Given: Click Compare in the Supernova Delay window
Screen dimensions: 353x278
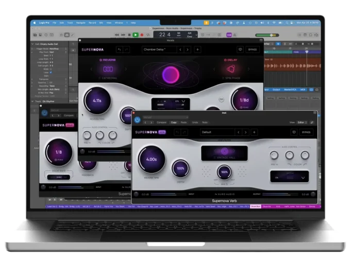Looking at the screenshot, I should pos(69,115).
